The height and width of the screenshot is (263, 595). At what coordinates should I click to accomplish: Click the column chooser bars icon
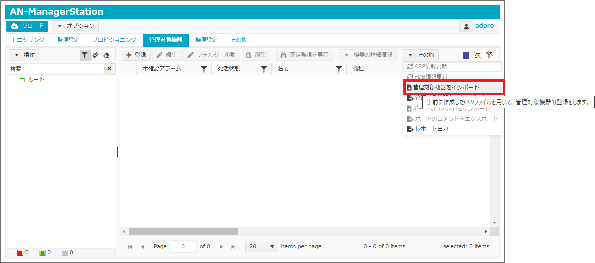(x=466, y=55)
